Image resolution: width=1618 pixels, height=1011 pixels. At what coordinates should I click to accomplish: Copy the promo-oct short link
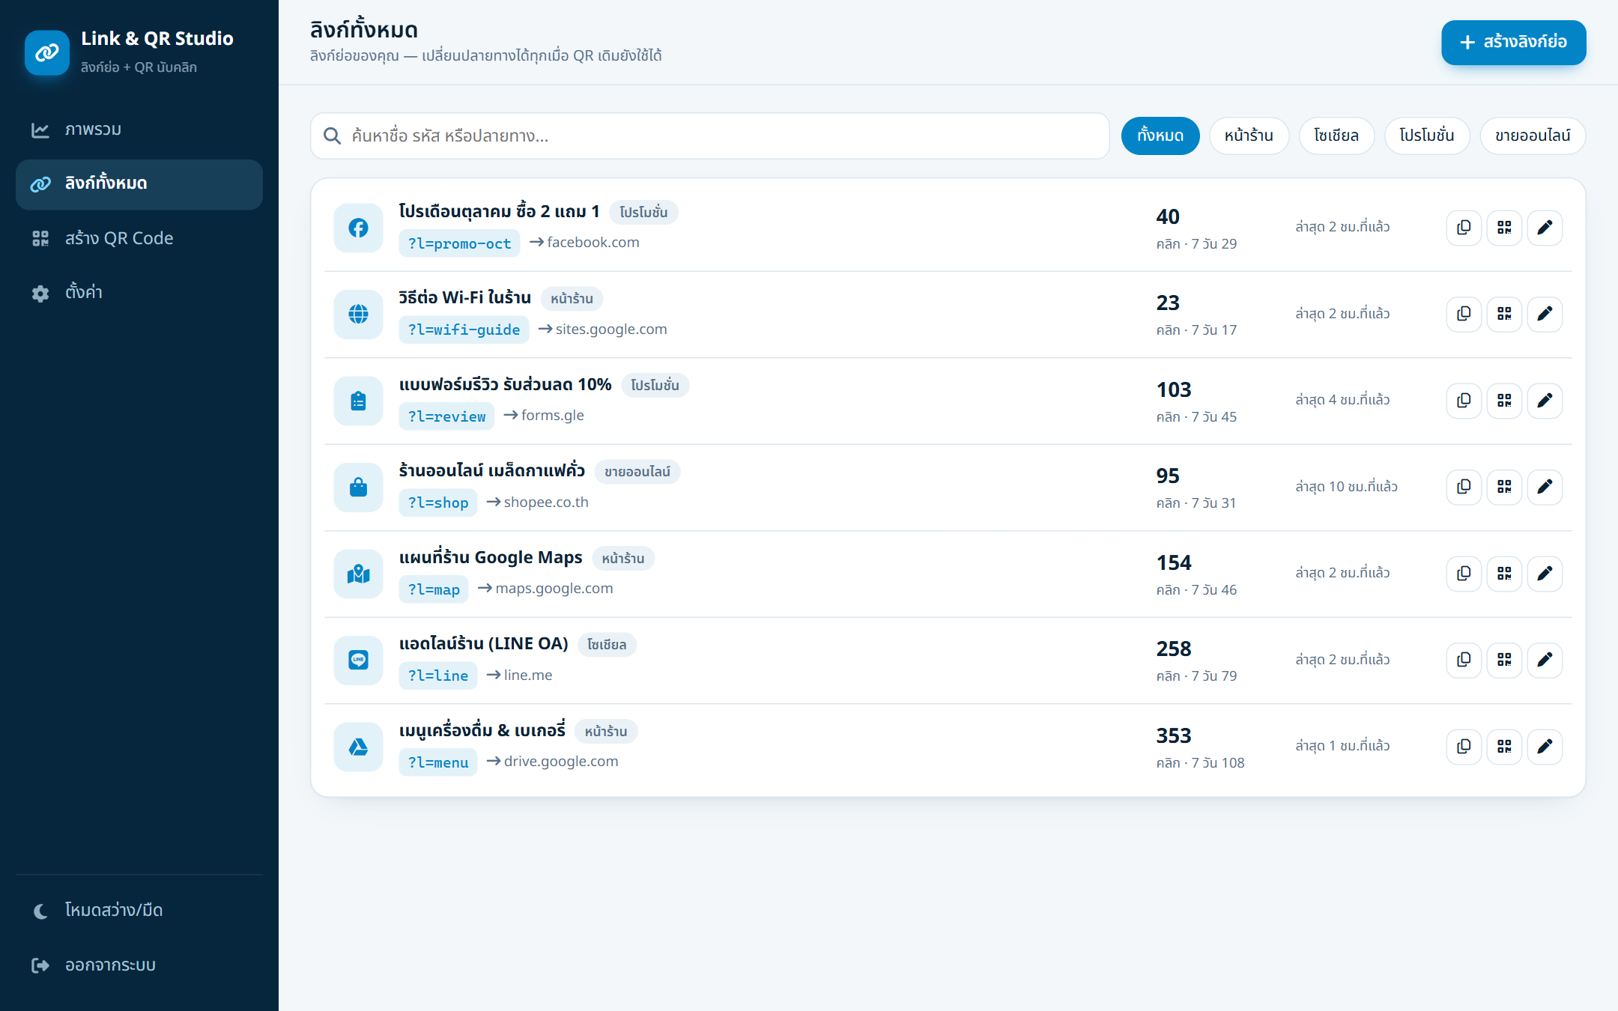point(1464,228)
